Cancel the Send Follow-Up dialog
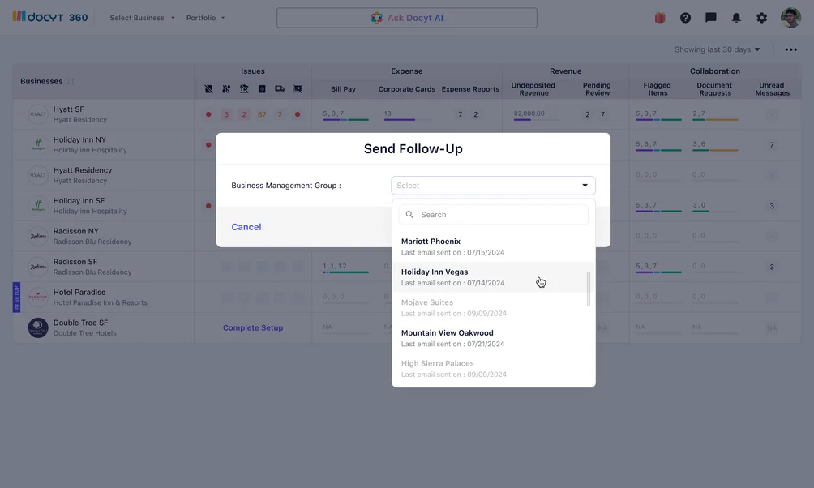This screenshot has width=814, height=488. pyautogui.click(x=246, y=227)
